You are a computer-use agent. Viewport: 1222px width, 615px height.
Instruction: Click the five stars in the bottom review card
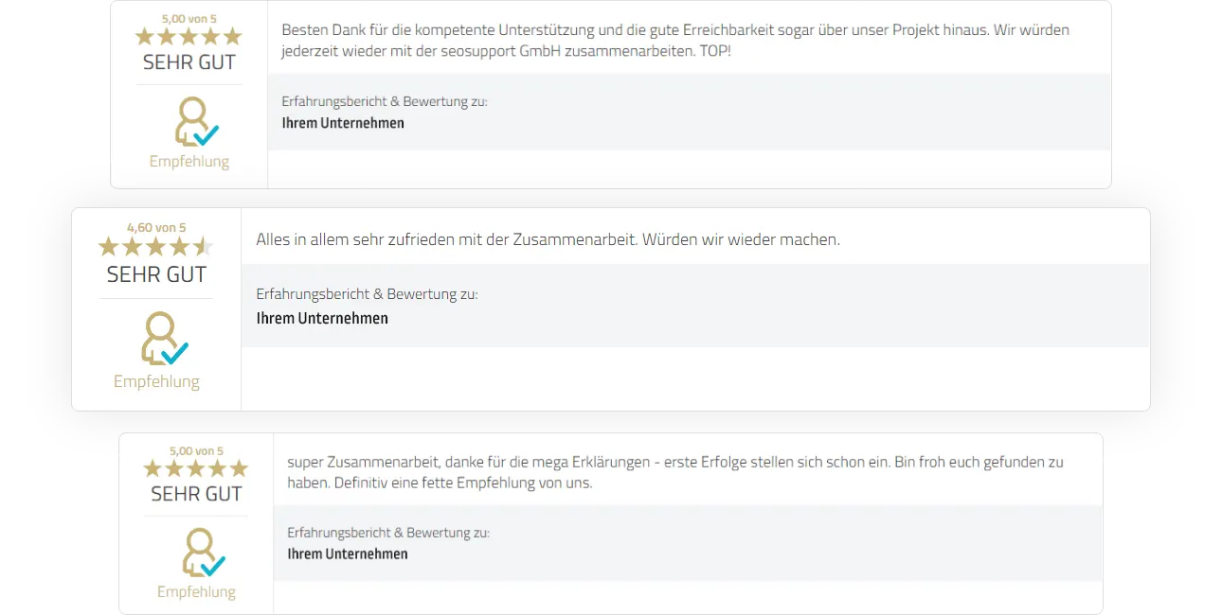(196, 468)
